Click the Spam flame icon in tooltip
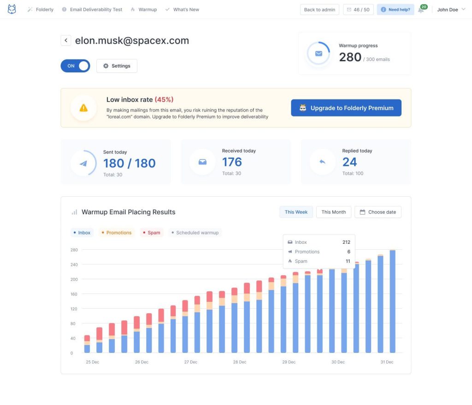 [x=290, y=261]
